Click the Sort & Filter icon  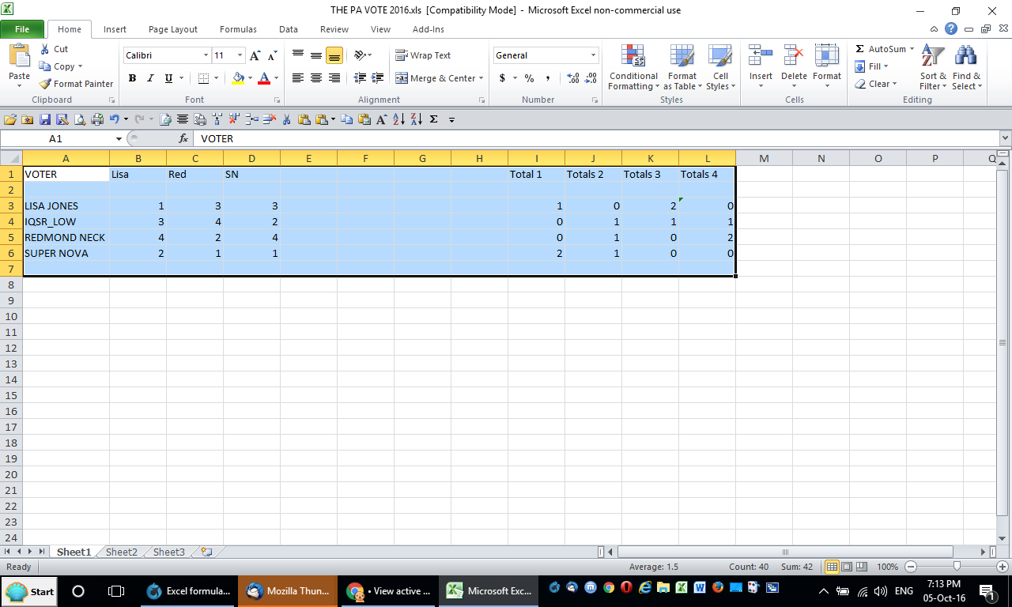933,69
